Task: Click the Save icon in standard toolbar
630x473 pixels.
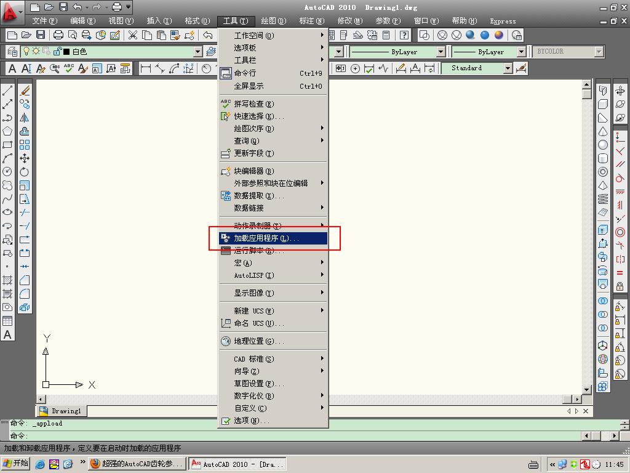Action: pos(41,35)
